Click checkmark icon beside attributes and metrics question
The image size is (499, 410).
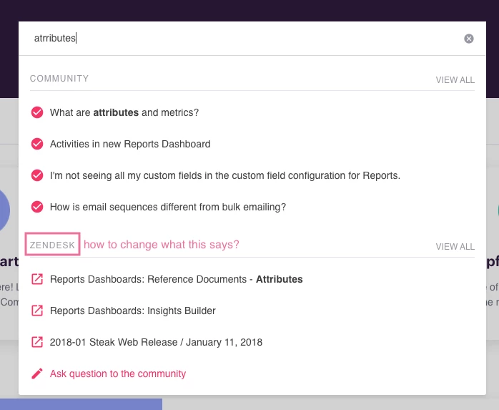[37, 112]
